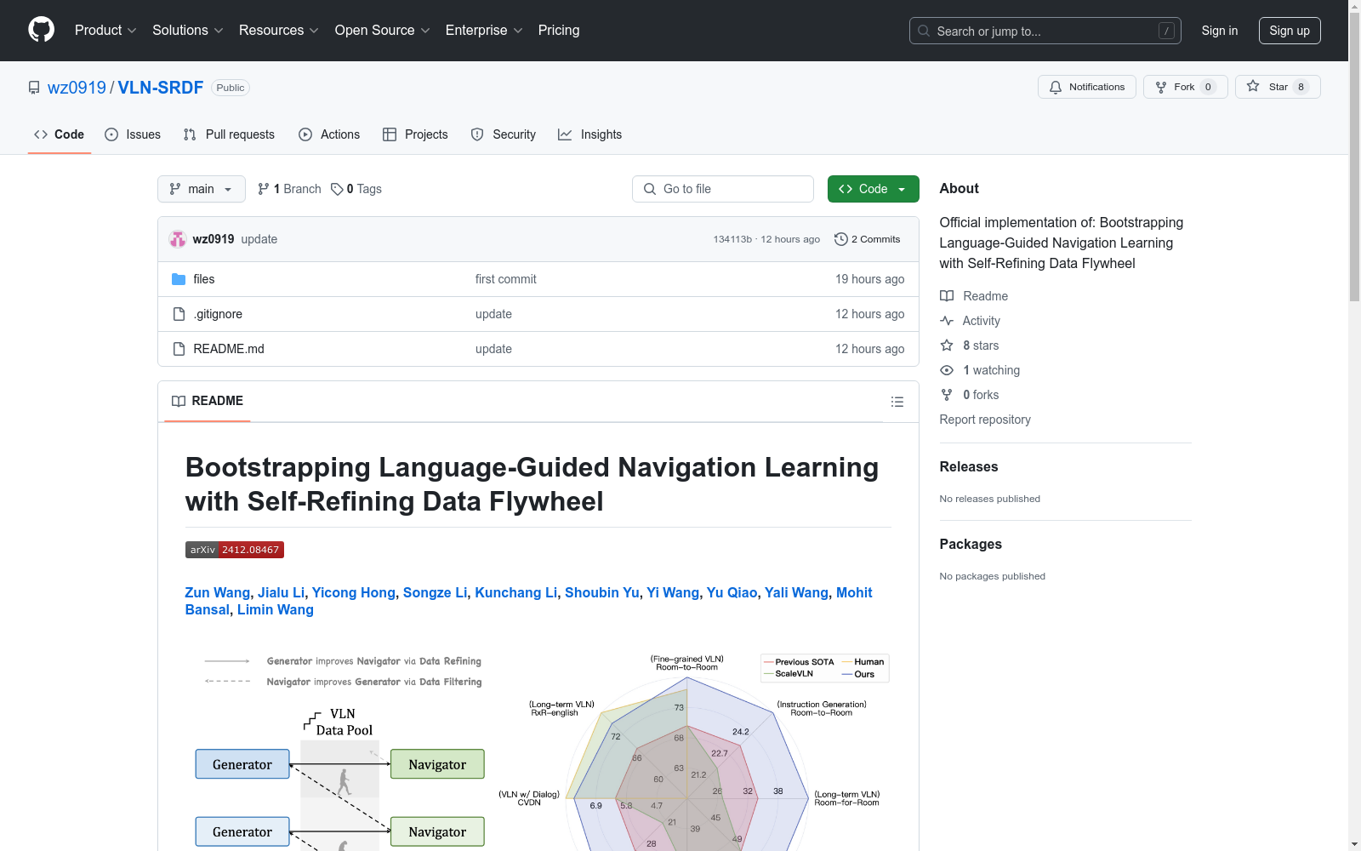Switch to the Insights tab
1361x851 pixels.
[x=589, y=134]
